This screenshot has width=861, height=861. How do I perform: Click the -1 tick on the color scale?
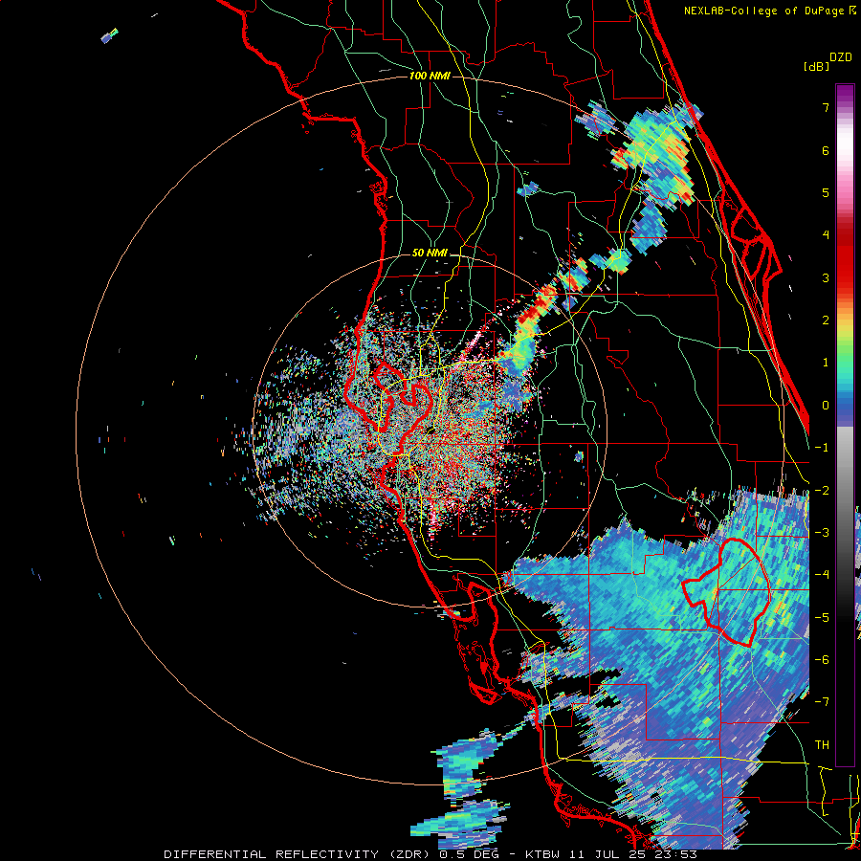pos(822,448)
